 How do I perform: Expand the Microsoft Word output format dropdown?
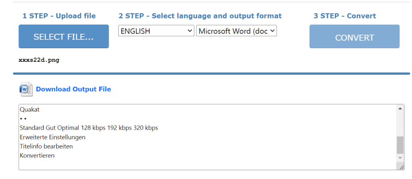click(236, 31)
